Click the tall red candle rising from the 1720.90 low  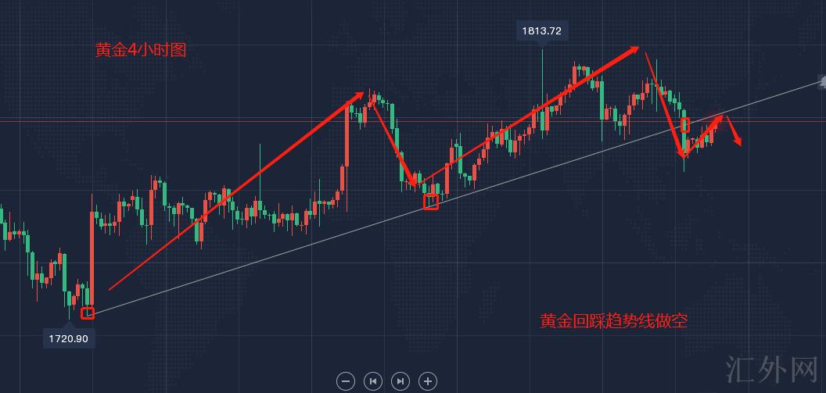[92, 258]
